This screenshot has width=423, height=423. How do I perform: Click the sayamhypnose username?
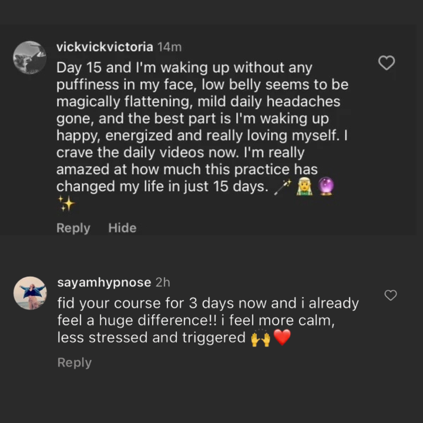[x=104, y=283]
